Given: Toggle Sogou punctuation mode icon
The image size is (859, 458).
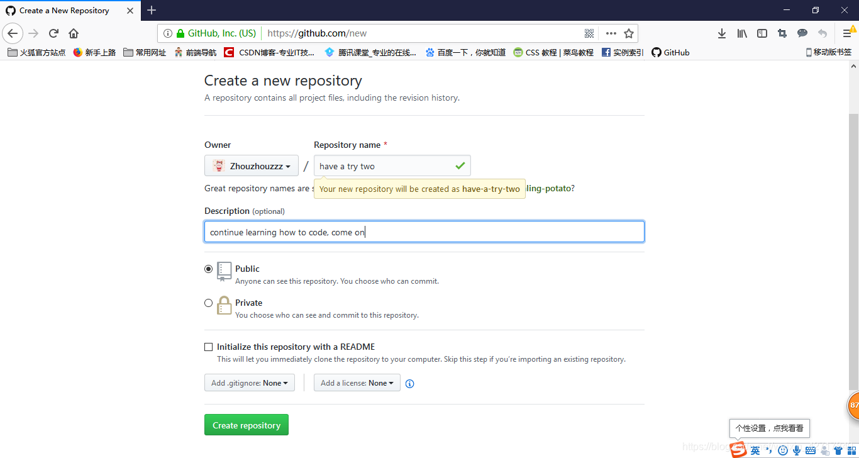Looking at the screenshot, I should 768,450.
